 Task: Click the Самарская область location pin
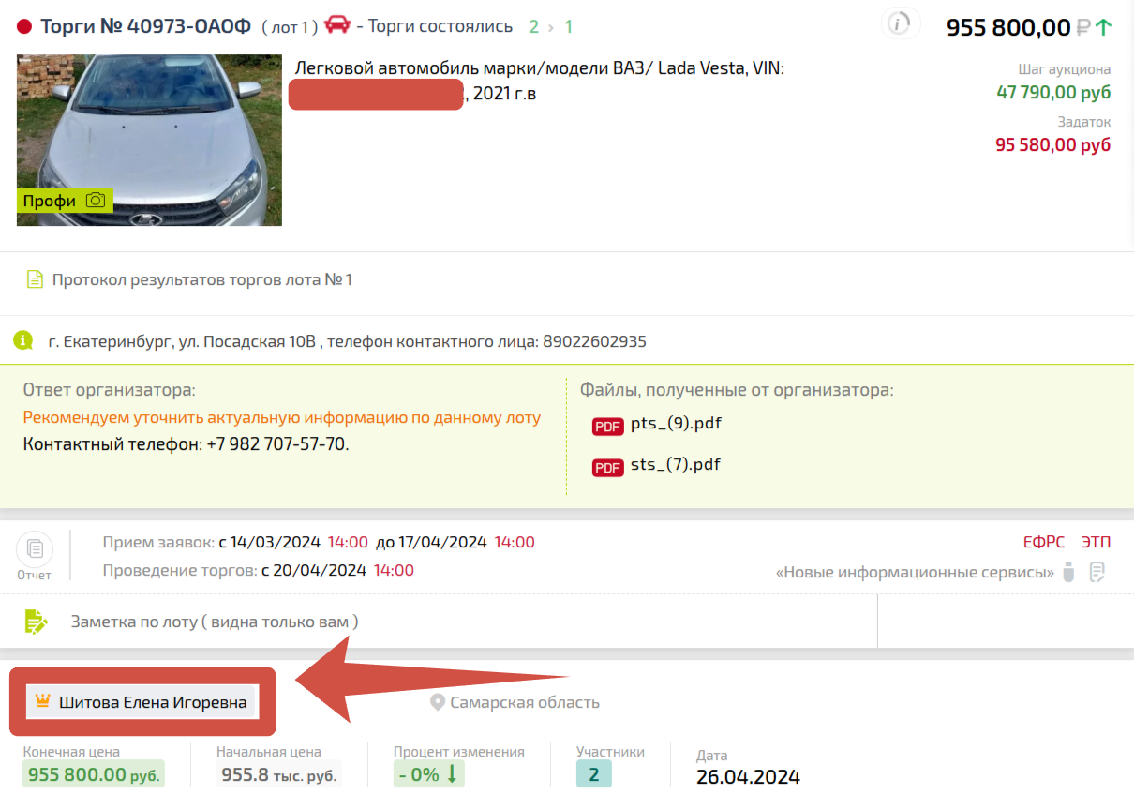pyautogui.click(x=437, y=702)
